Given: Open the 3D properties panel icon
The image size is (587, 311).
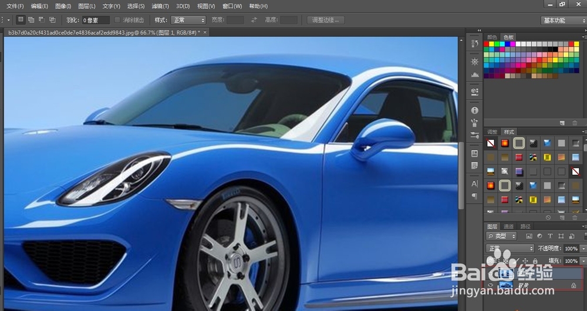Looking at the screenshot, I should click(x=475, y=92).
